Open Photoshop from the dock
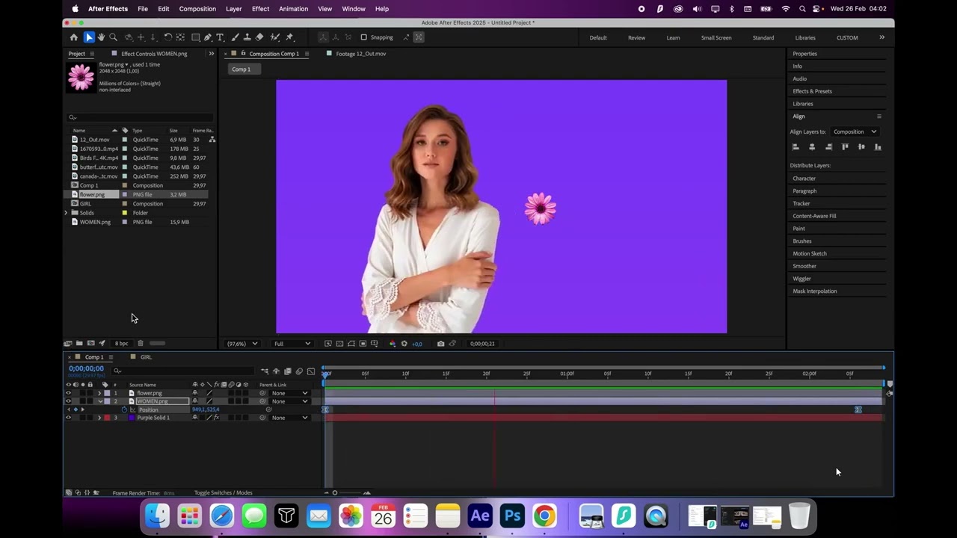Screen dimensions: 957x538 pos(512,516)
